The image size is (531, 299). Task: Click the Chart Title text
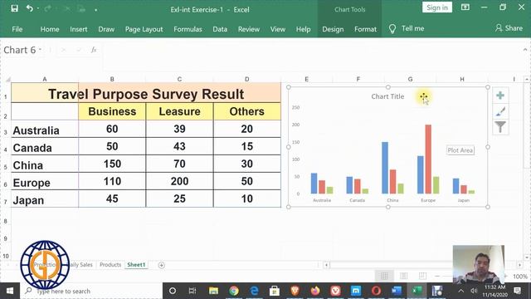tap(387, 96)
